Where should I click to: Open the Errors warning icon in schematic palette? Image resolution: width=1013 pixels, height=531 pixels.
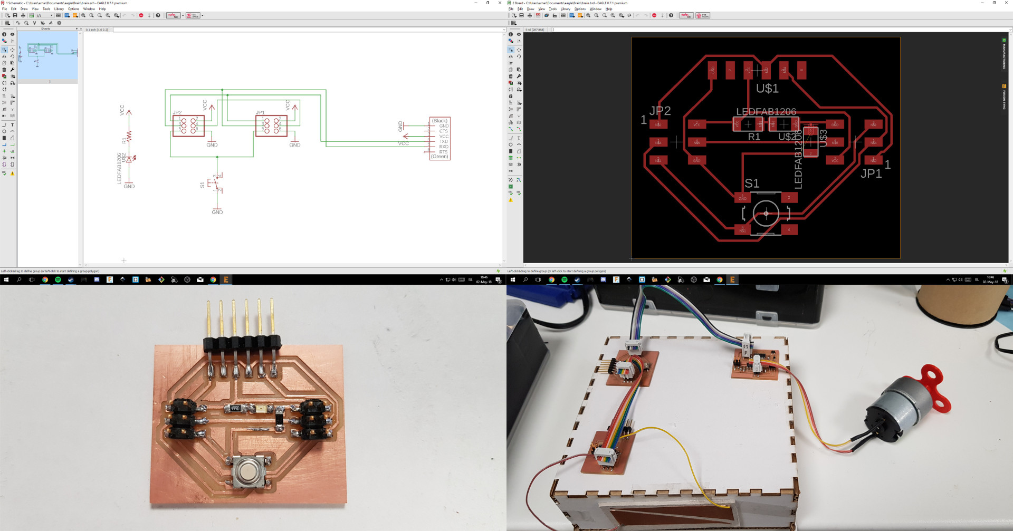click(x=12, y=173)
